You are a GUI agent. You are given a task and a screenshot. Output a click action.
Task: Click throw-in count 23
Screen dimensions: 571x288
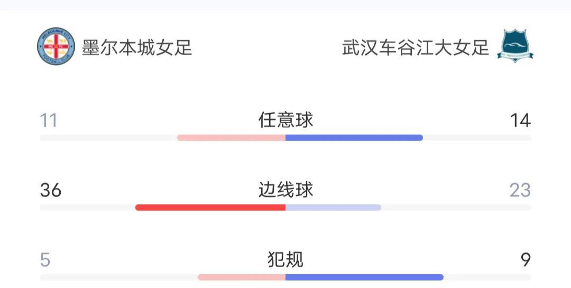[x=520, y=190]
